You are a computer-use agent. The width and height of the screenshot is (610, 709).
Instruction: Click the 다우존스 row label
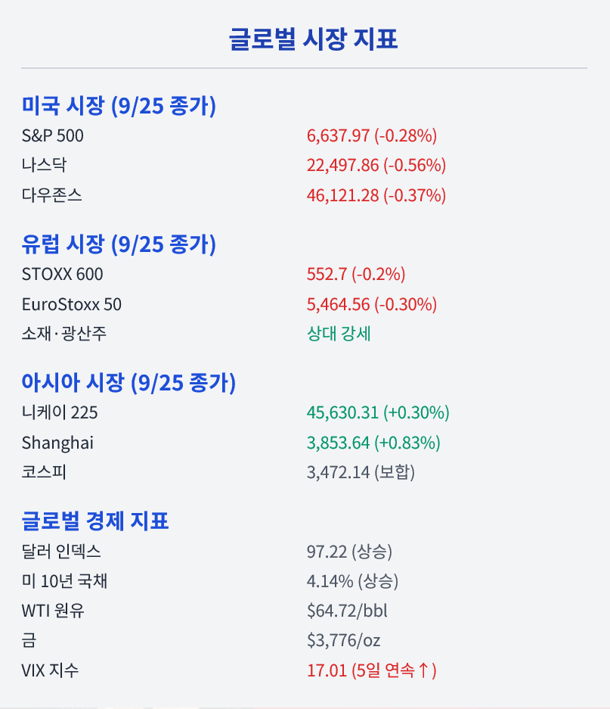[52, 195]
